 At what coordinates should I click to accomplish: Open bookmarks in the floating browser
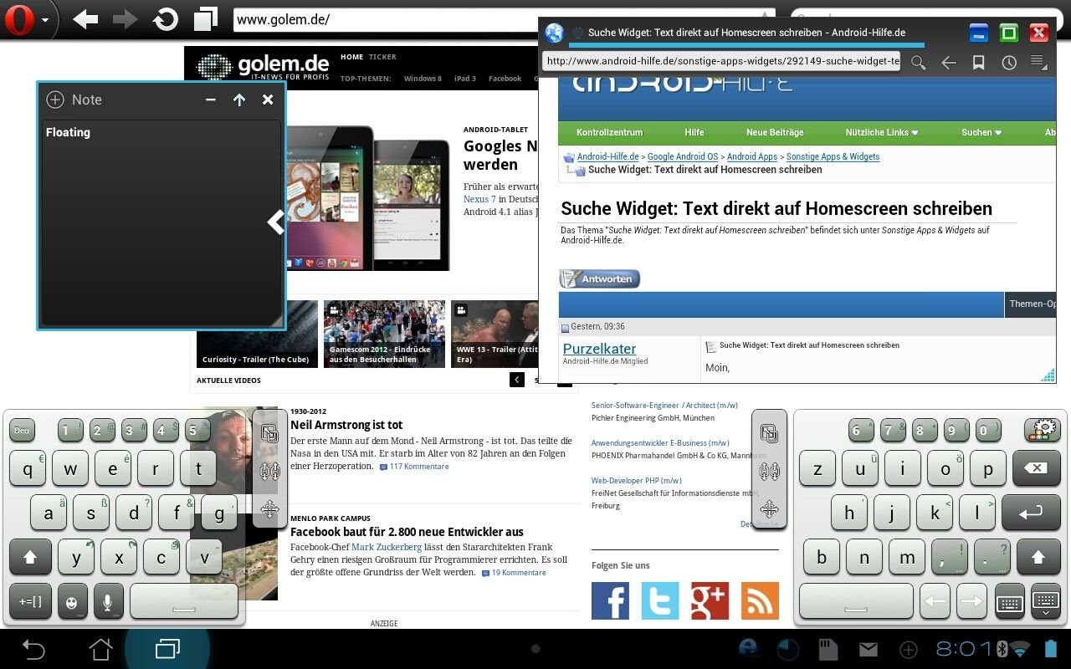point(978,62)
